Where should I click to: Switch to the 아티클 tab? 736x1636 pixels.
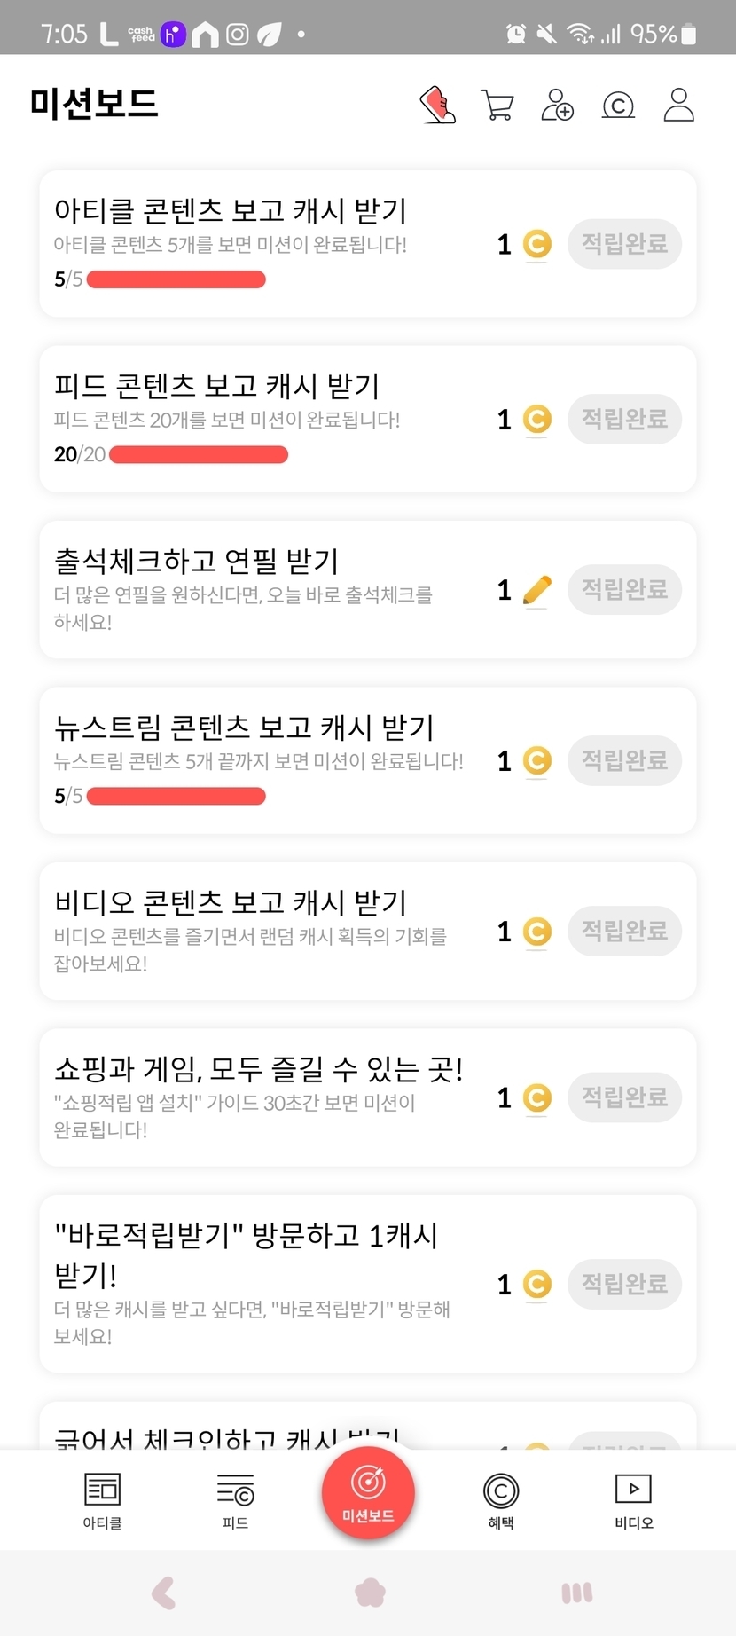(102, 1501)
